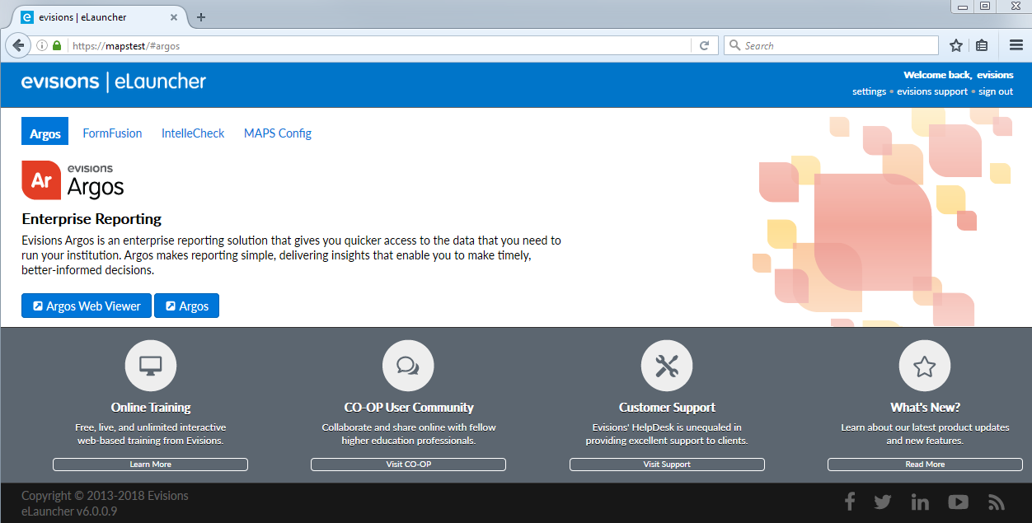The width and height of the screenshot is (1032, 523).
Task: Click Learn More under Online Training
Action: click(151, 465)
